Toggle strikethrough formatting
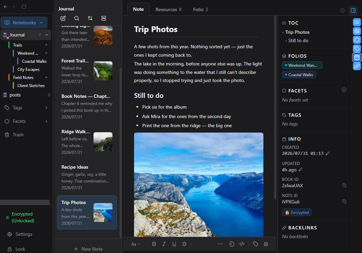 tap(184, 244)
